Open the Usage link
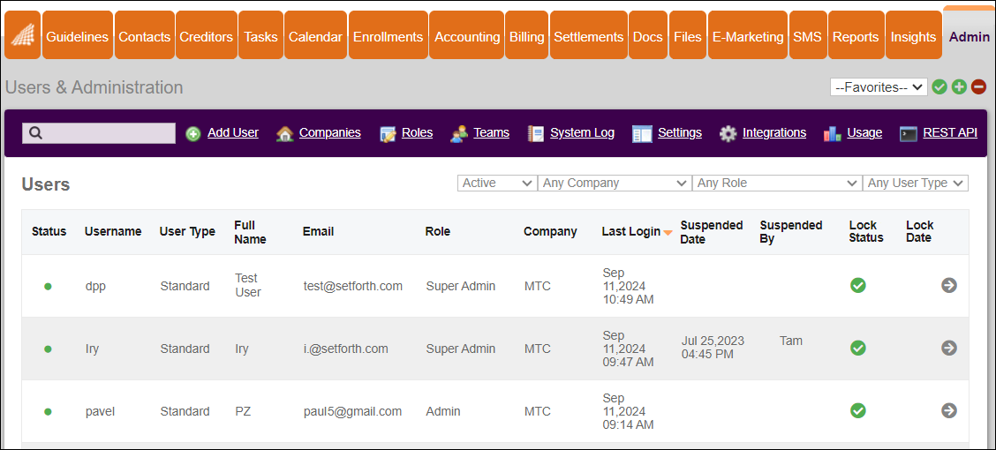The width and height of the screenshot is (996, 450). 864,132
